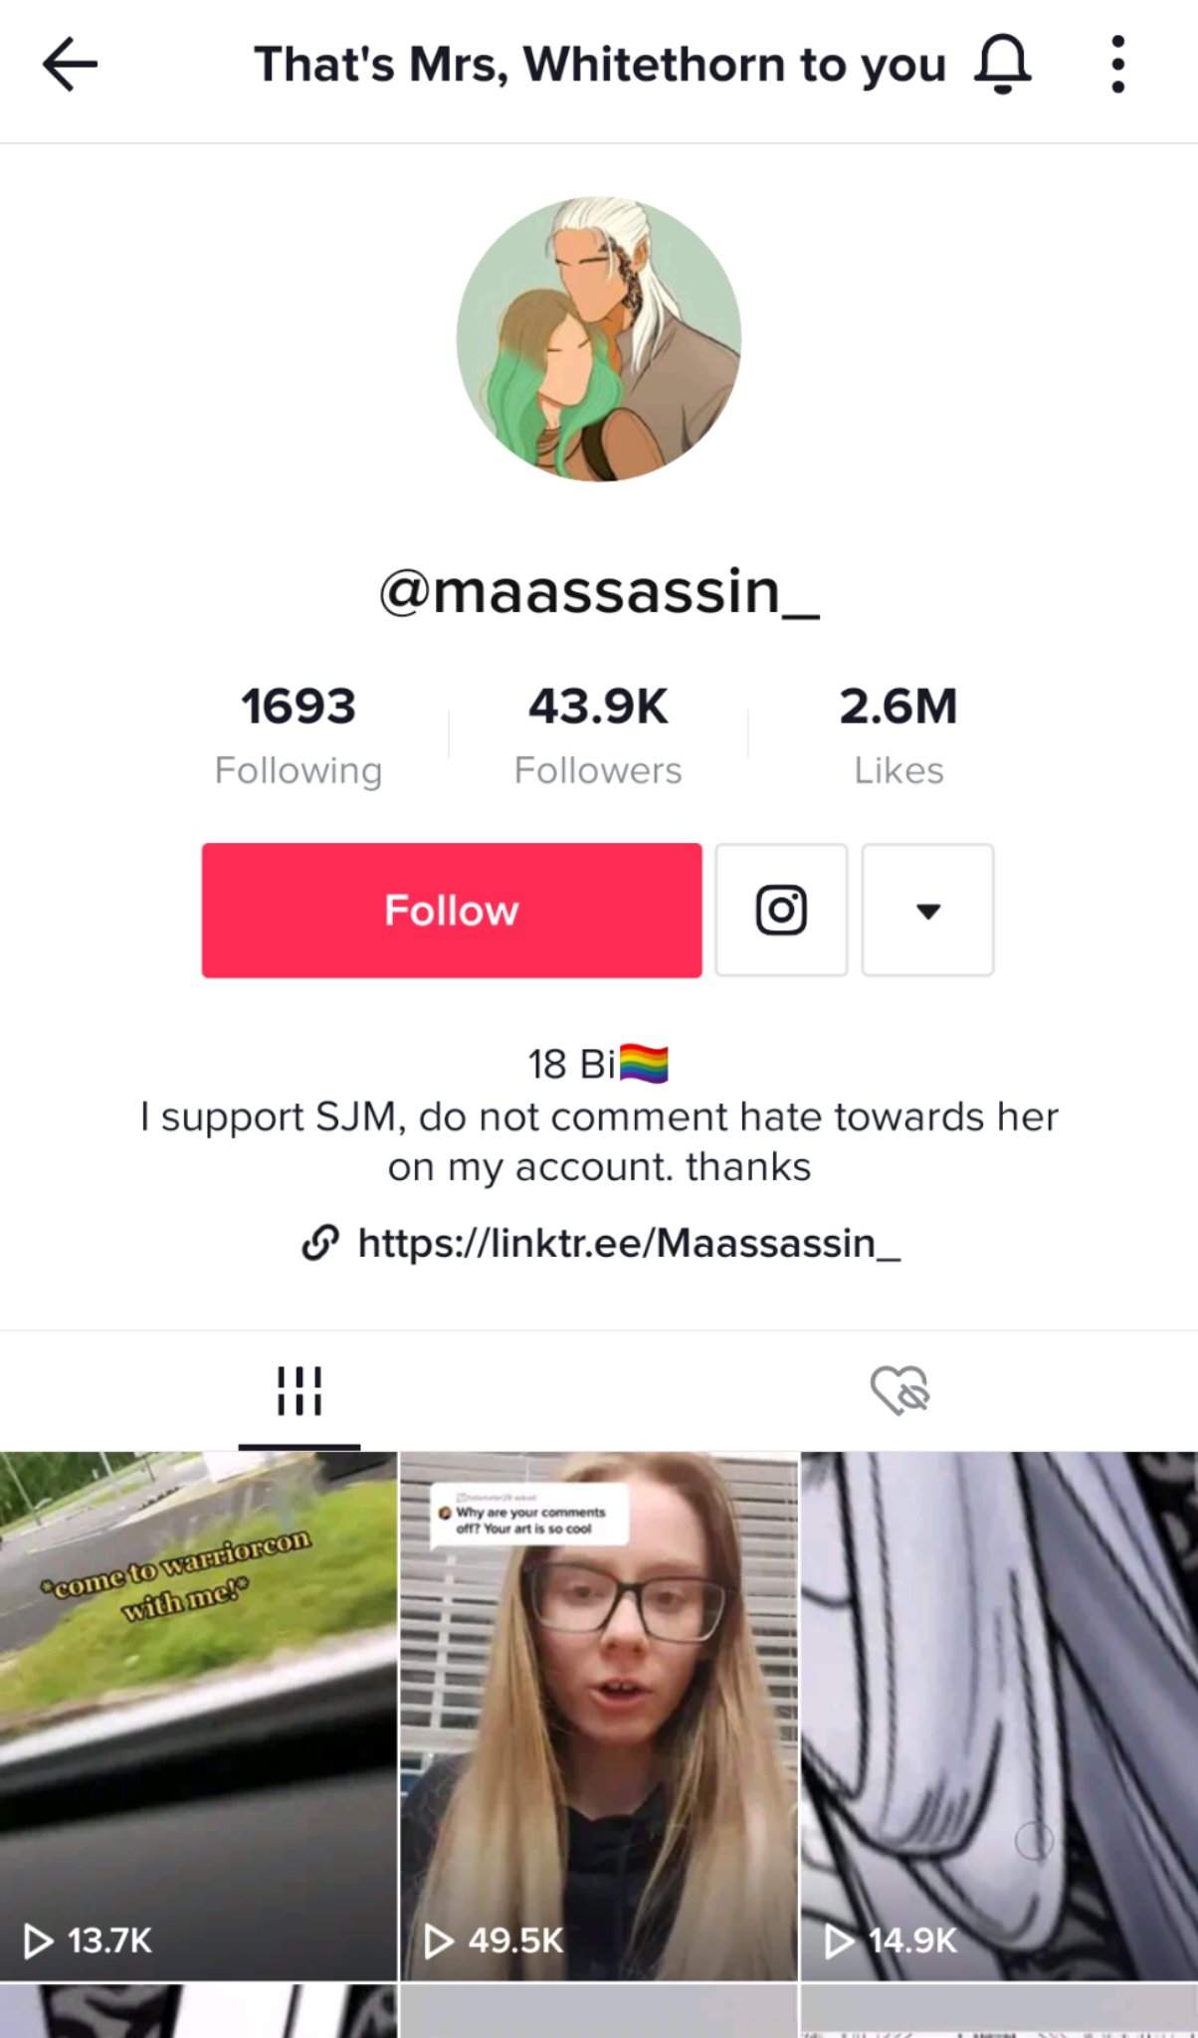Open the linked Instagram profile icon
The width and height of the screenshot is (1198, 2038).
coord(781,910)
